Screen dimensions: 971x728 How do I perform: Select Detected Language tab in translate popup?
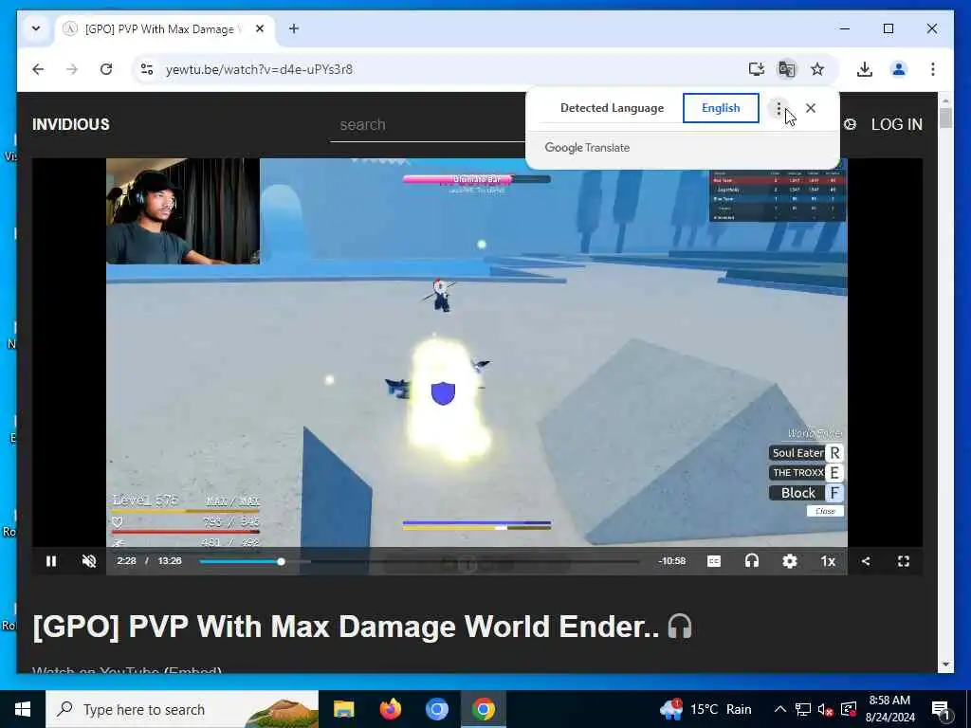pos(612,108)
